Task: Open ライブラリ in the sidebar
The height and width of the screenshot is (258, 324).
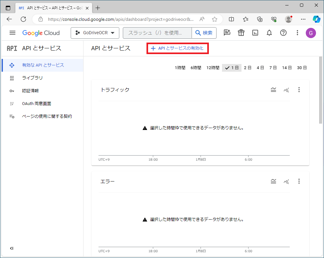Action: click(x=43, y=78)
